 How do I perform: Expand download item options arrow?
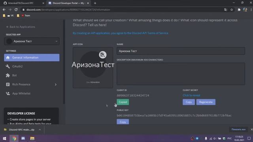[40, 130]
